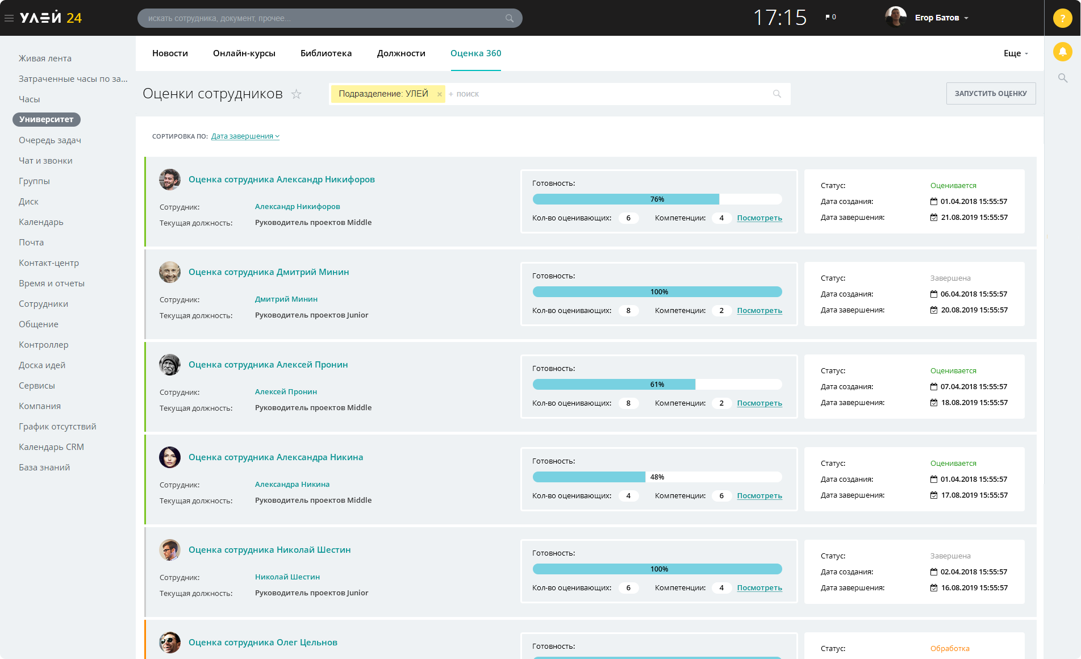
Task: Open Алексей Пронин avatar photo
Action: (x=170, y=365)
